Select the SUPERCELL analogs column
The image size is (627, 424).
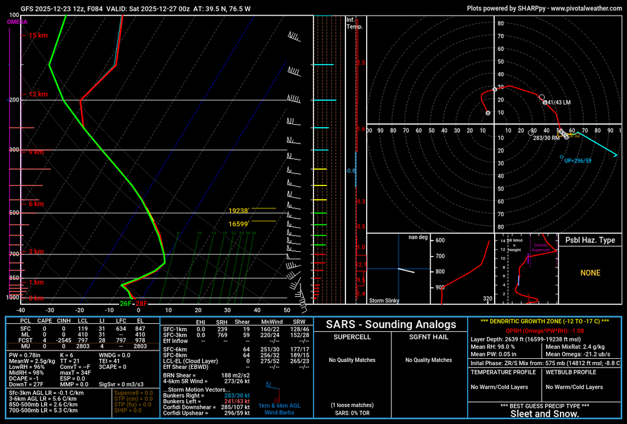351,338
